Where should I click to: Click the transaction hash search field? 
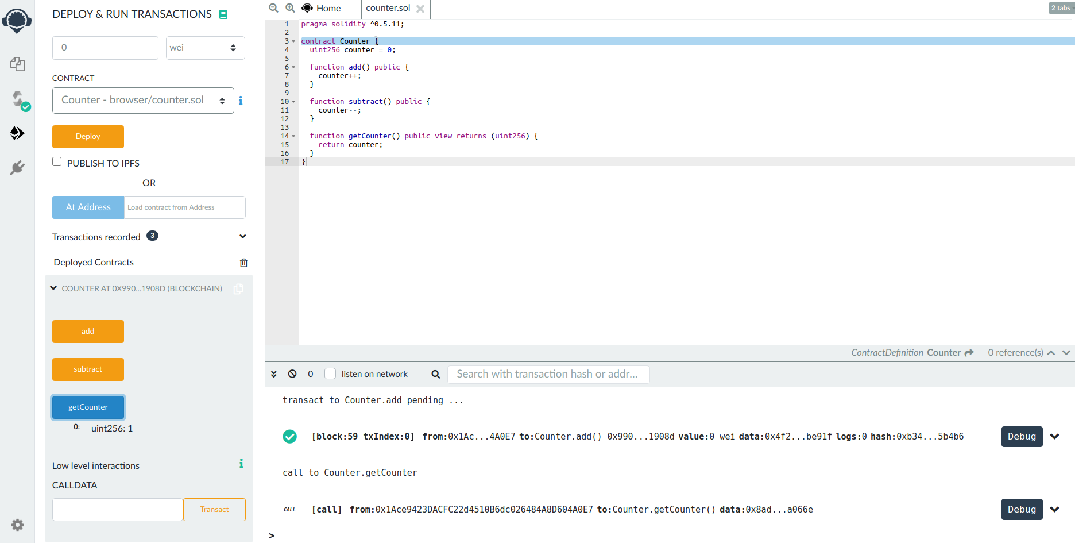pos(548,374)
